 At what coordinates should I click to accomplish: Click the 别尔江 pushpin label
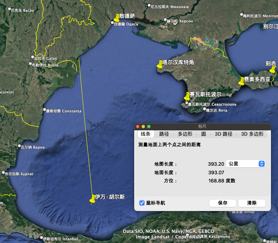tap(270, 26)
